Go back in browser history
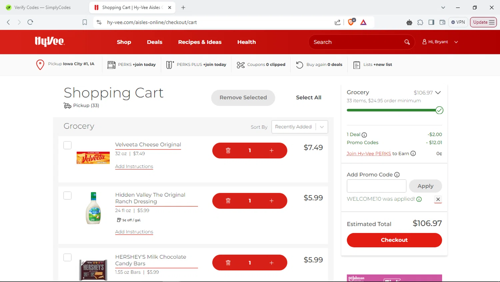This screenshot has height=282, width=500. pyautogui.click(x=8, y=22)
